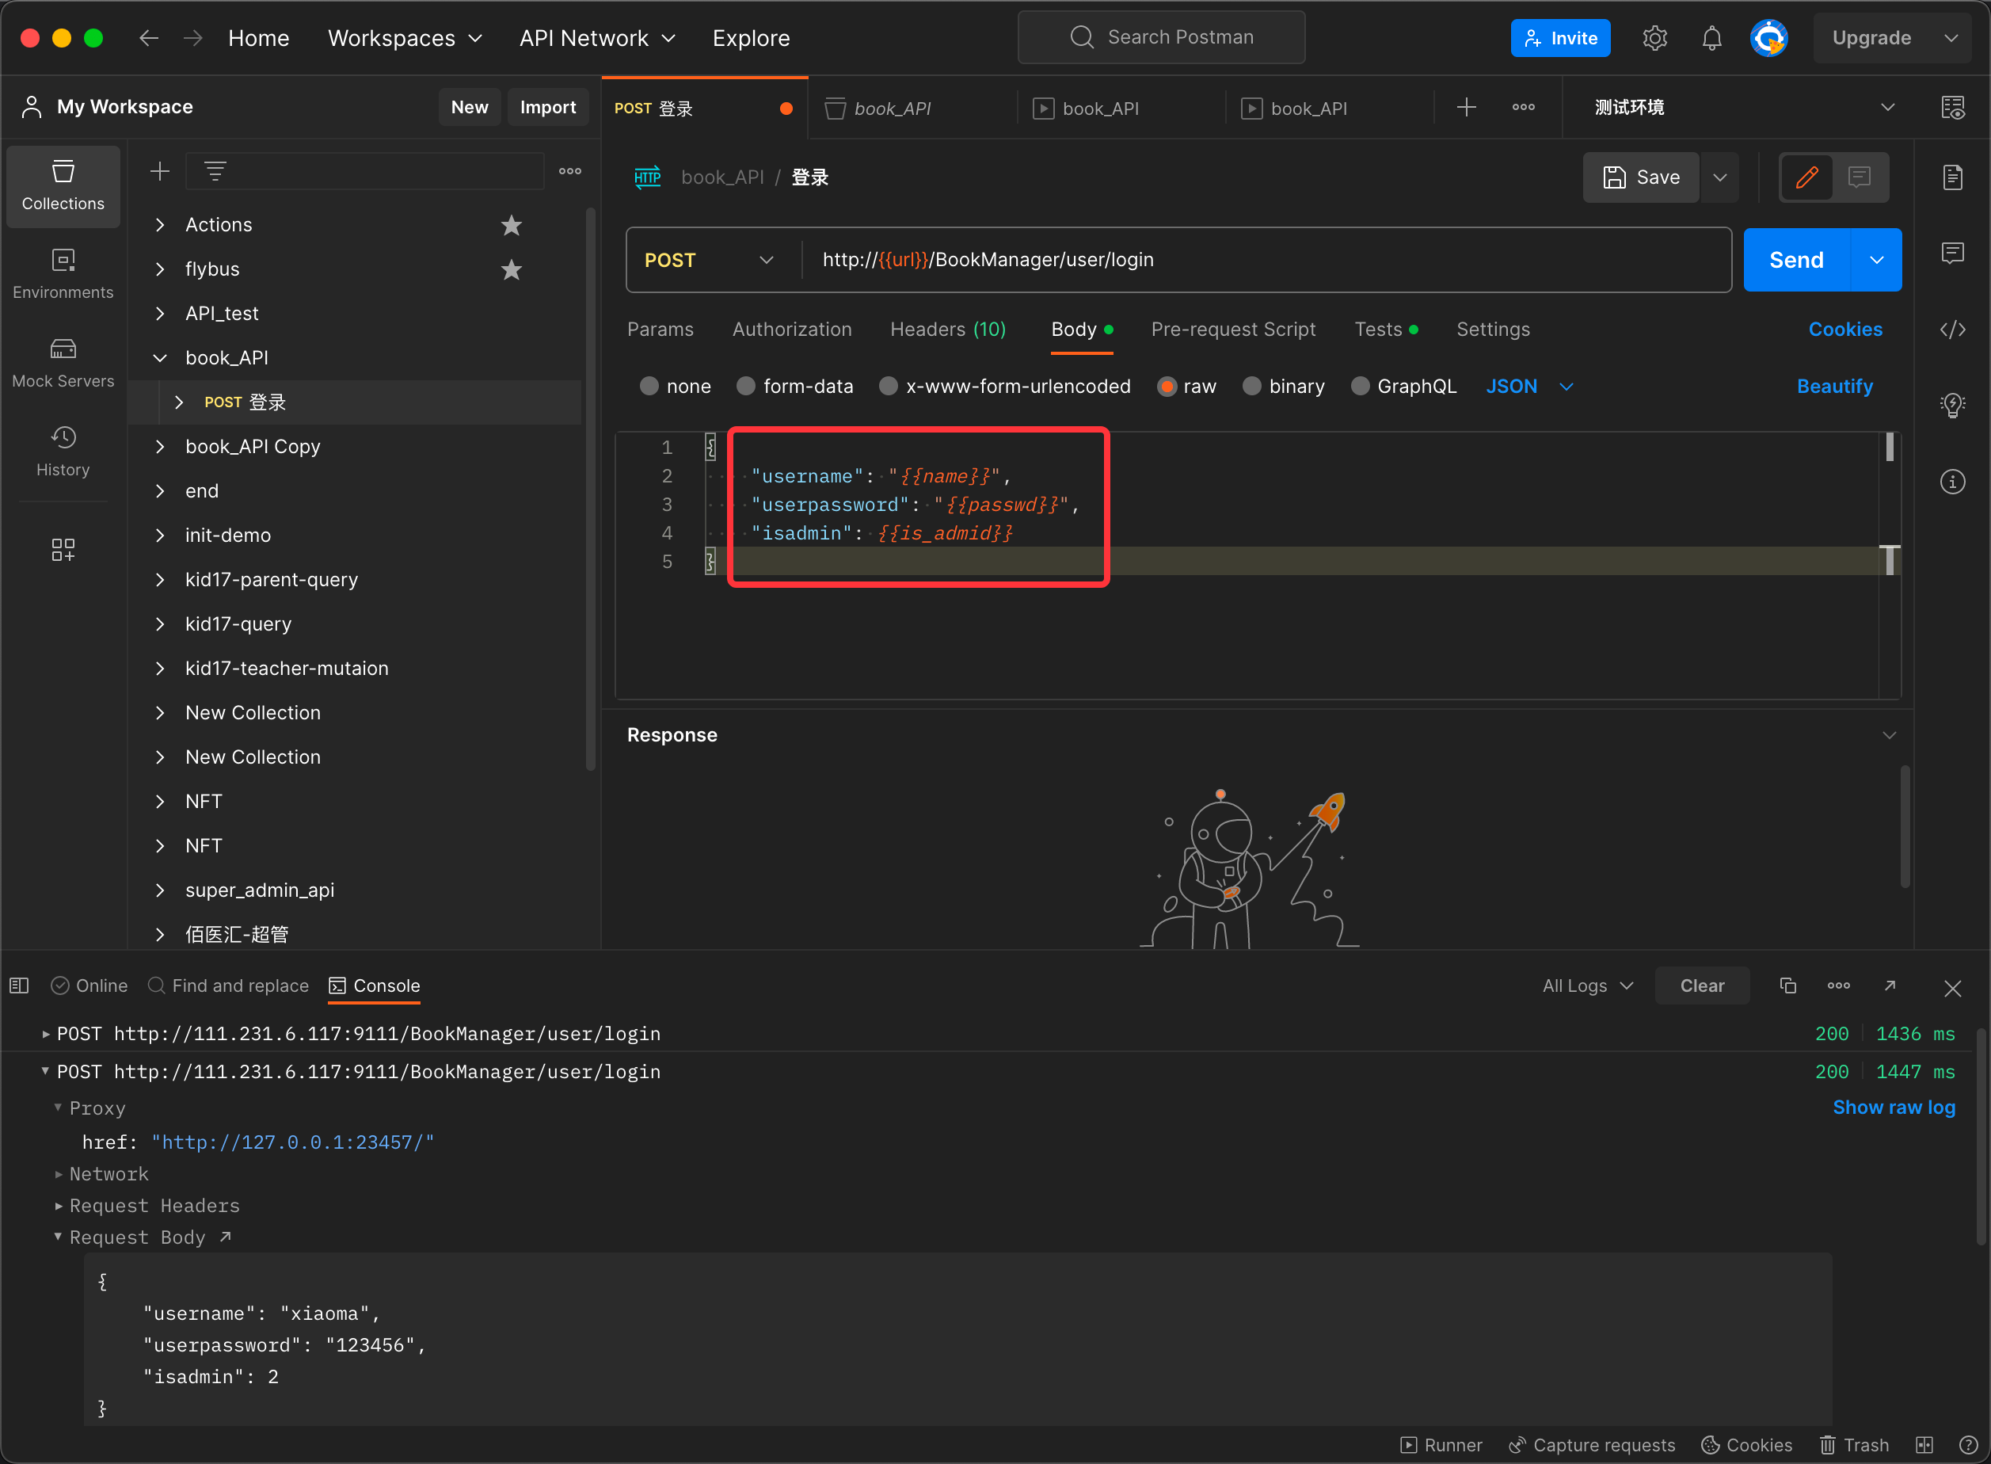Viewport: 1991px width, 1464px height.
Task: Open settings gear icon in header
Action: [1654, 38]
